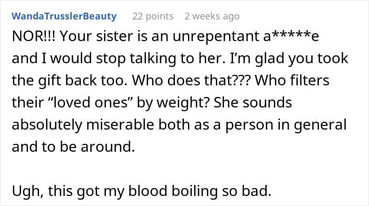Click the phrase "person in general"
The height and width of the screenshot is (206, 369).
coord(286,125)
